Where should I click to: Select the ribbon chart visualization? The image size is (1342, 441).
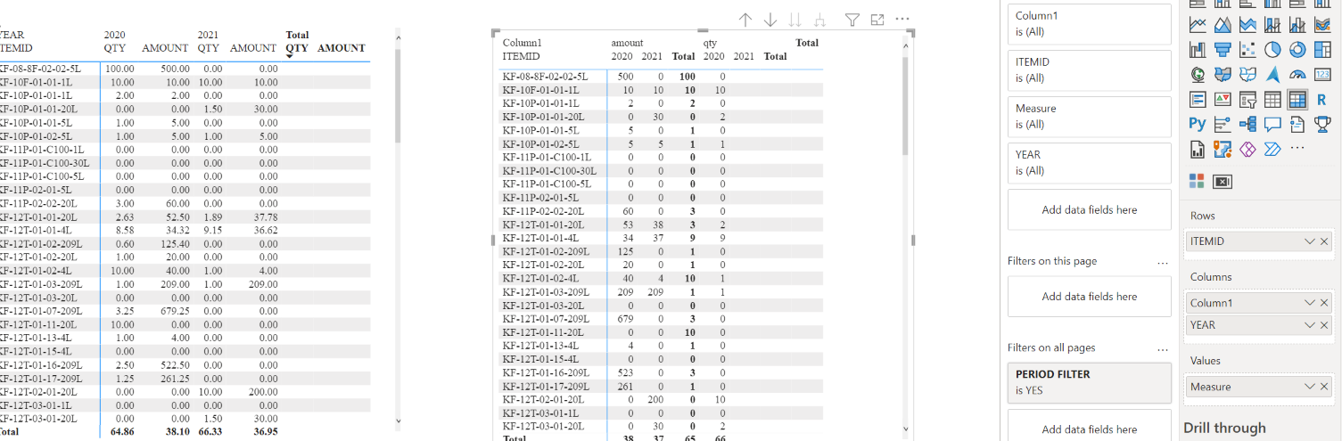[x=1322, y=25]
